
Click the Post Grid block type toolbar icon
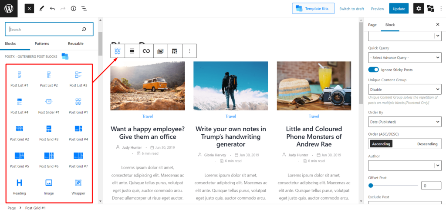pos(118,51)
